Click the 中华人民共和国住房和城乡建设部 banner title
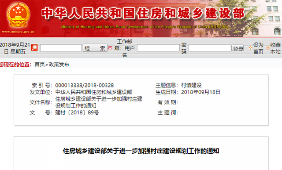Screen dimensions: 282x170 (x=143, y=13)
